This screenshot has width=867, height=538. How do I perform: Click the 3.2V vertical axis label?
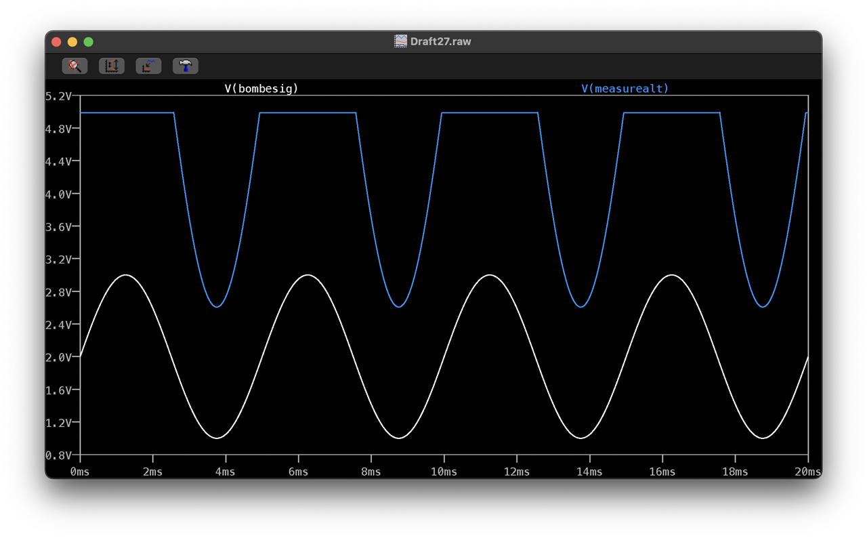click(58, 260)
